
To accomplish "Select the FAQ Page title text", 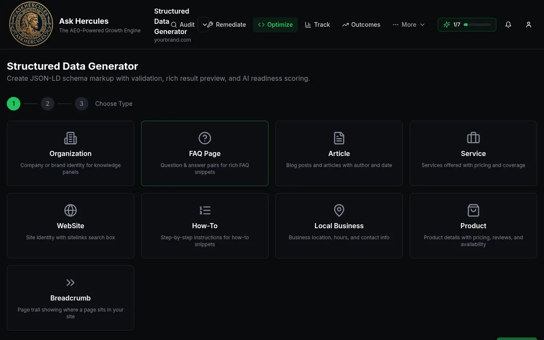I will click(x=205, y=153).
